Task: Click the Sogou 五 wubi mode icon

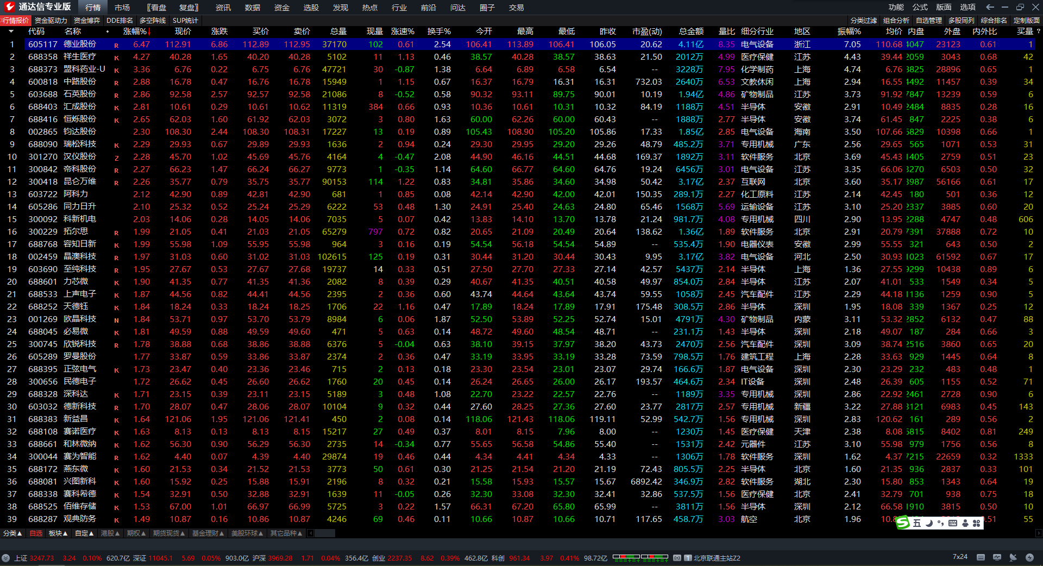Action: click(917, 523)
